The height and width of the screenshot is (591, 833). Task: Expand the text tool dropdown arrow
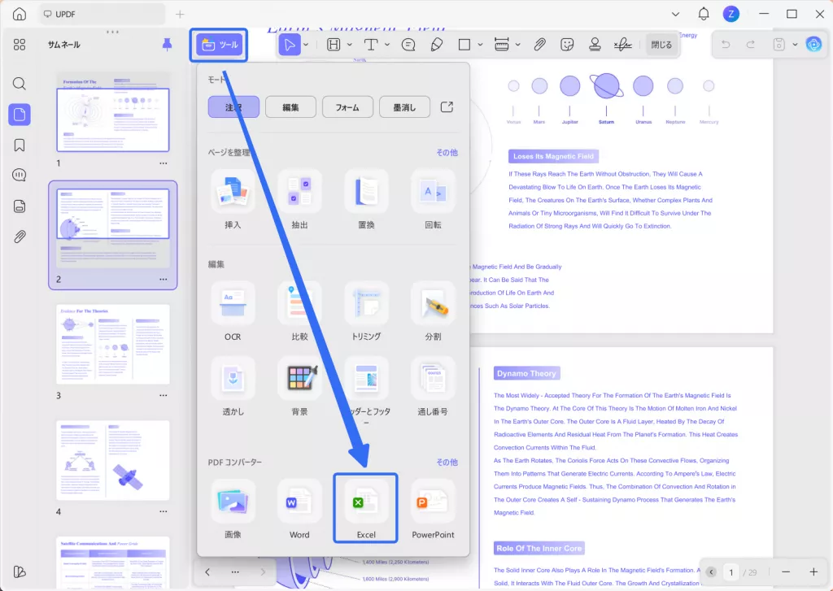point(386,45)
